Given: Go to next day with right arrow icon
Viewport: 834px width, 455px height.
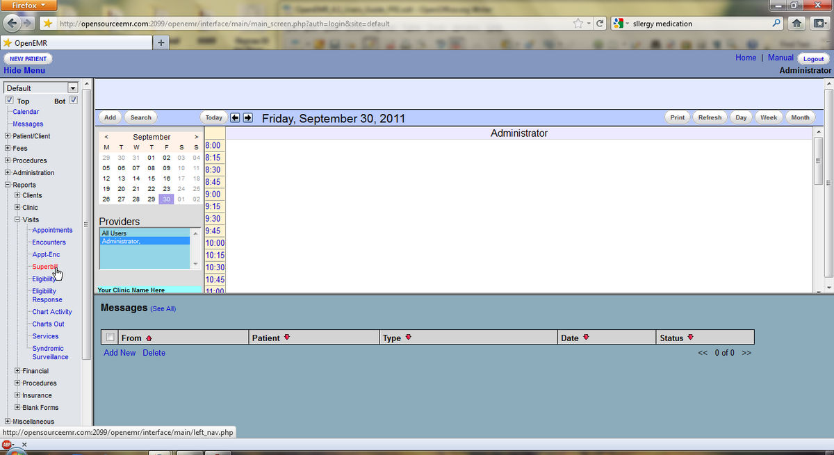Looking at the screenshot, I should click(x=247, y=117).
